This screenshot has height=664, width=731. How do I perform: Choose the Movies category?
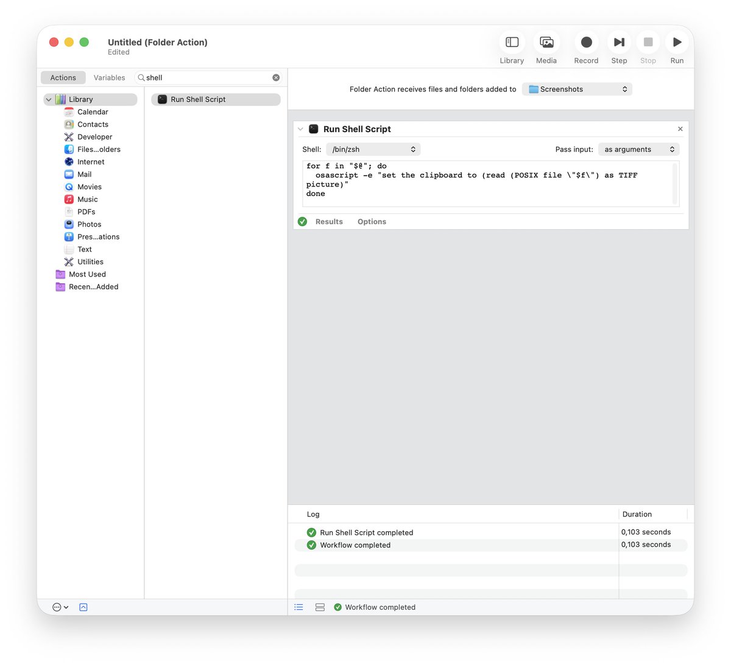89,187
